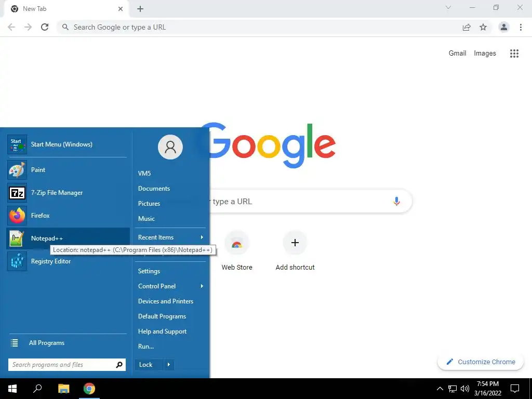Select the New Tab tab
The height and width of the screenshot is (399, 532).
[66, 9]
